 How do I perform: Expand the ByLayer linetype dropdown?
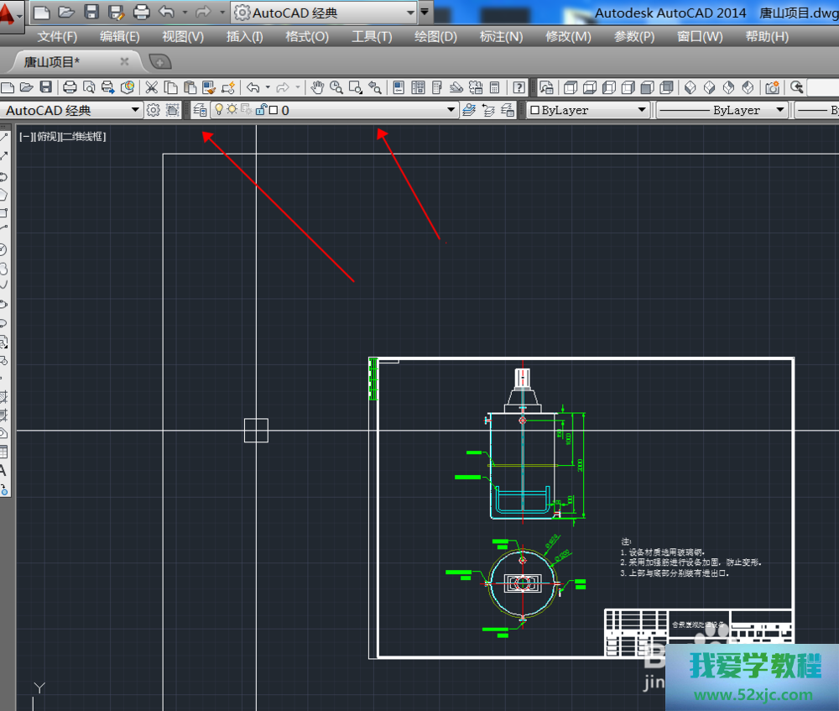[x=779, y=110]
